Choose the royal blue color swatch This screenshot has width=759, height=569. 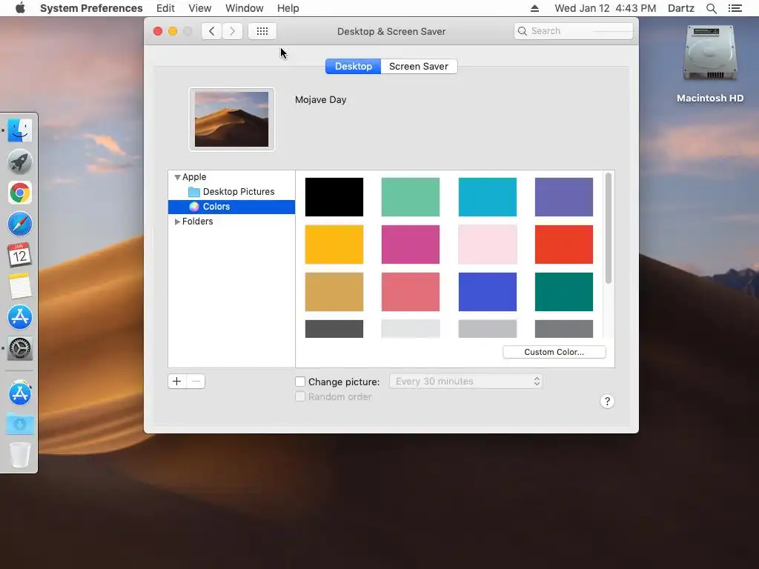point(488,292)
